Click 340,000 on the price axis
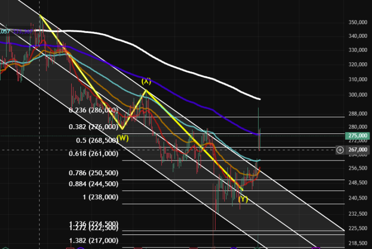 [x=358, y=36]
